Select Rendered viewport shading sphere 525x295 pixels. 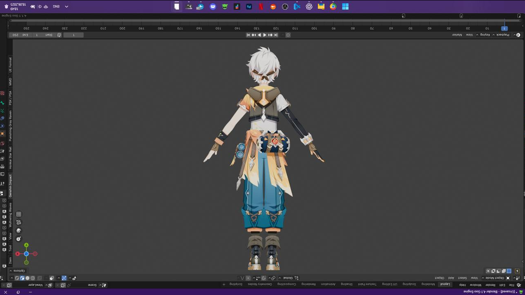tap(17, 278)
